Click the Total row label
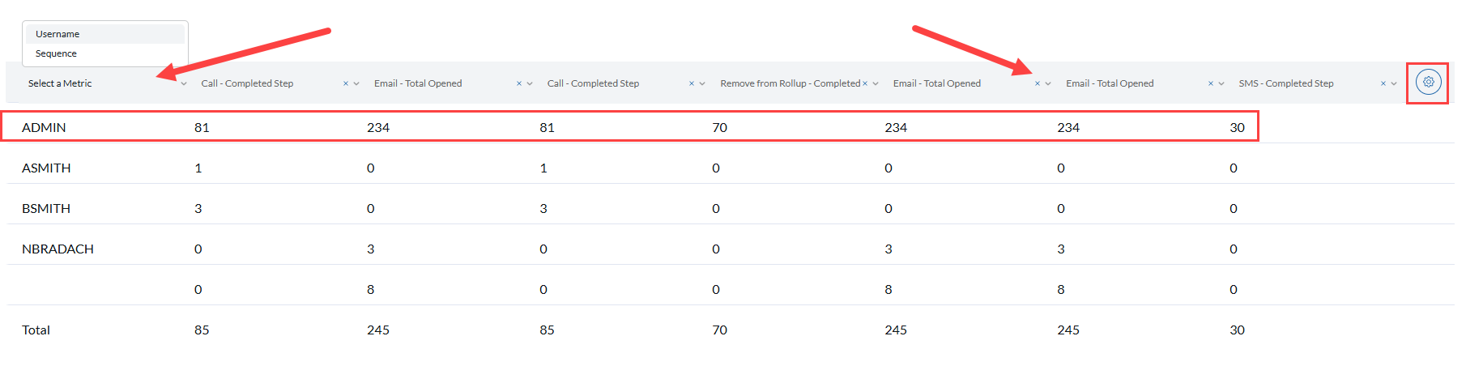1483x366 pixels. tap(36, 330)
